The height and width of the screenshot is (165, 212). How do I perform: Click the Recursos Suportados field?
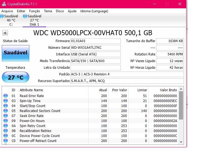point(127,81)
